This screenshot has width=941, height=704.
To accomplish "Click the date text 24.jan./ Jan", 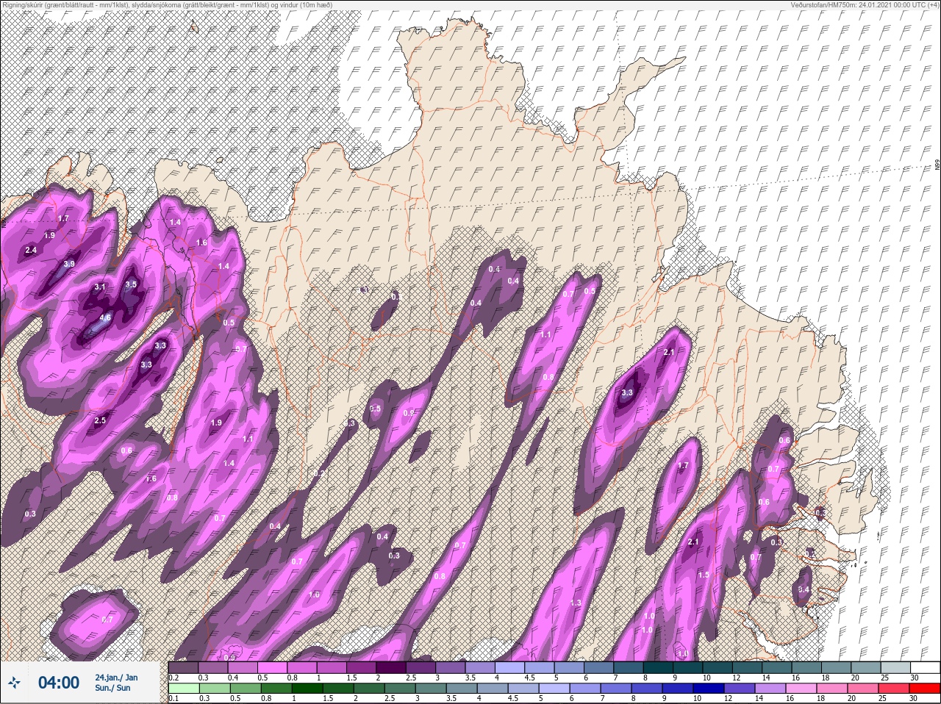I will click(x=116, y=677).
